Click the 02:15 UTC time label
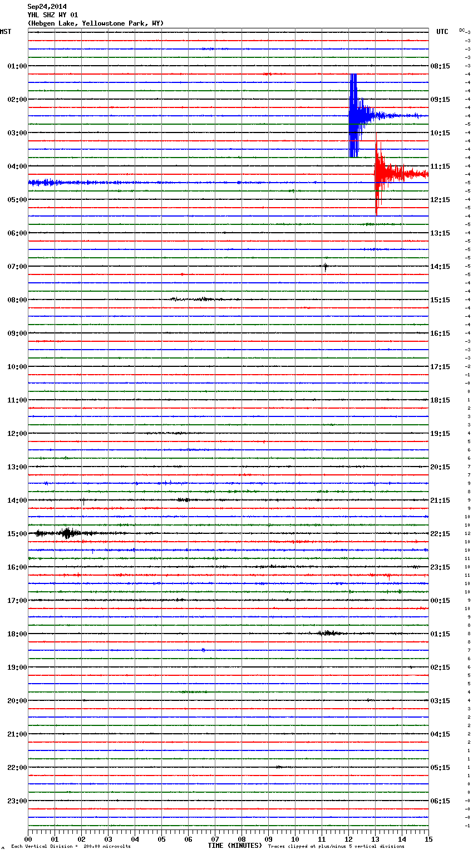The height and width of the screenshot is (854, 473). click(x=440, y=668)
